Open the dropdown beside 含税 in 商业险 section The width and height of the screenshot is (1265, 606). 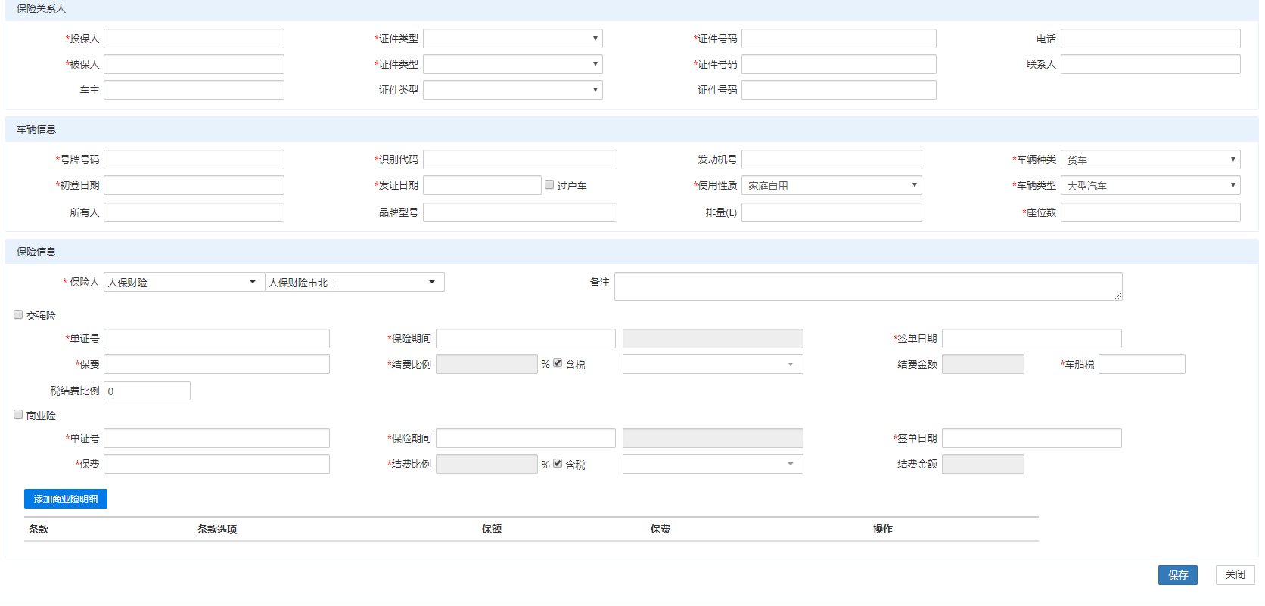coord(713,464)
